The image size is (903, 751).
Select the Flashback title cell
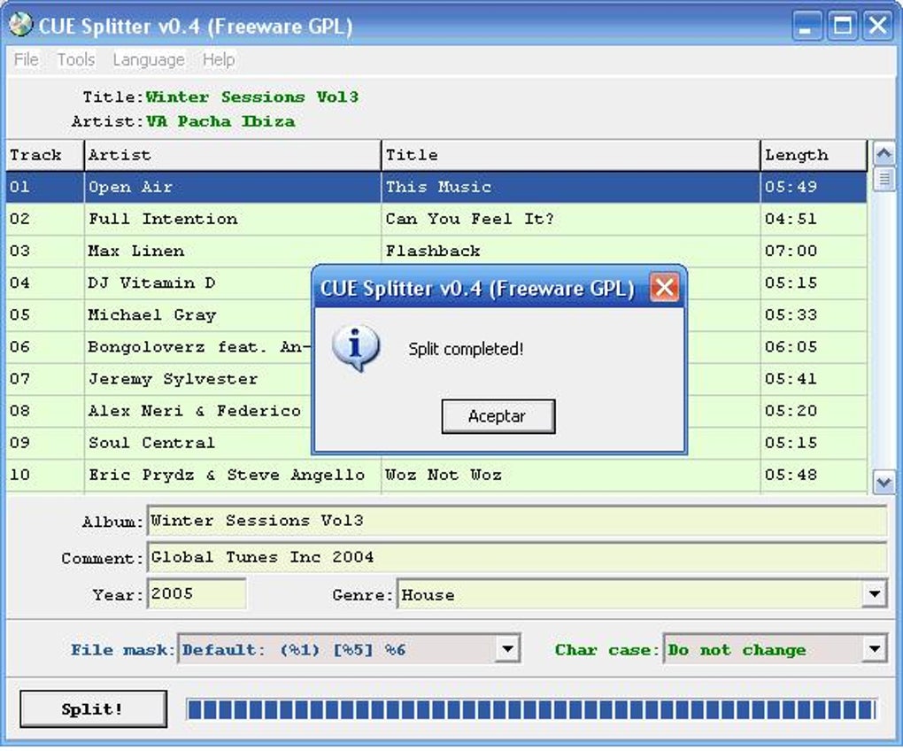tap(571, 251)
